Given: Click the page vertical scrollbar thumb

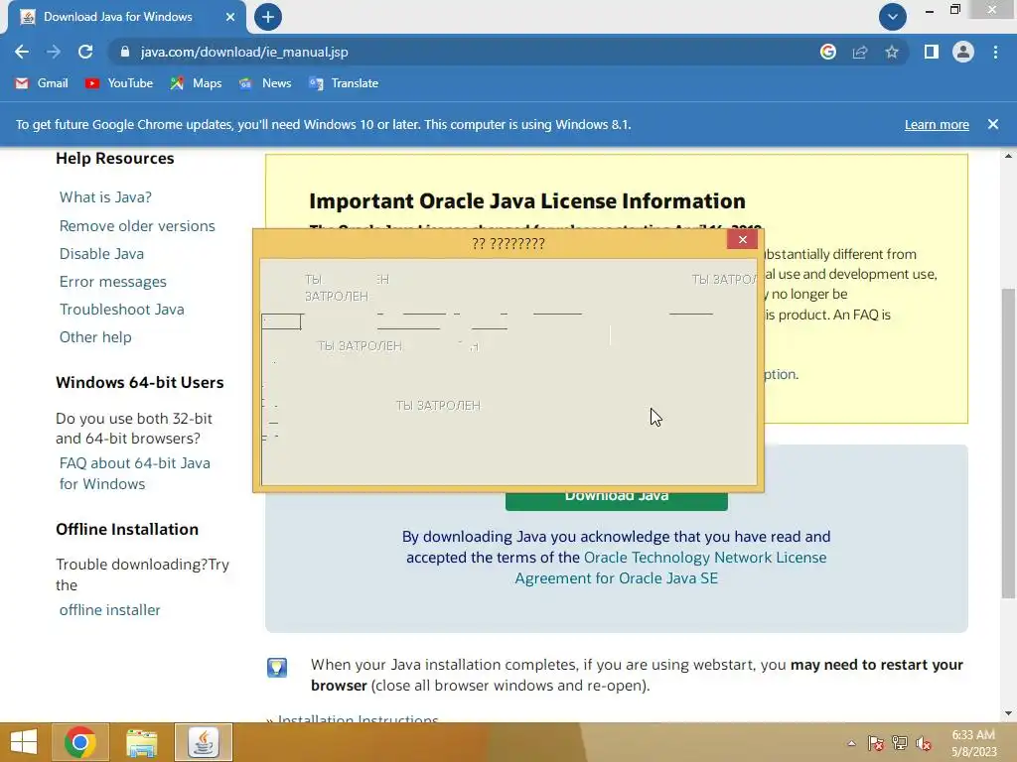Looking at the screenshot, I should (x=1008, y=444).
